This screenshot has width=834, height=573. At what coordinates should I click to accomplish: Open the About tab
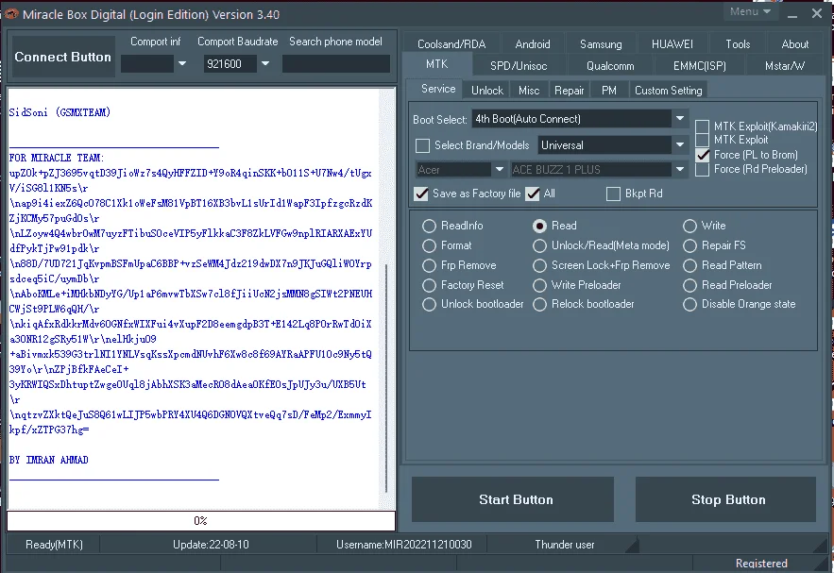pos(794,44)
